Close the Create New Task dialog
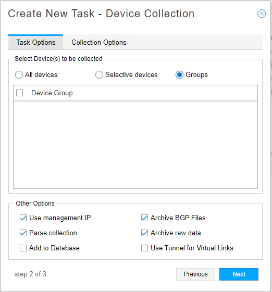 pyautogui.click(x=262, y=14)
